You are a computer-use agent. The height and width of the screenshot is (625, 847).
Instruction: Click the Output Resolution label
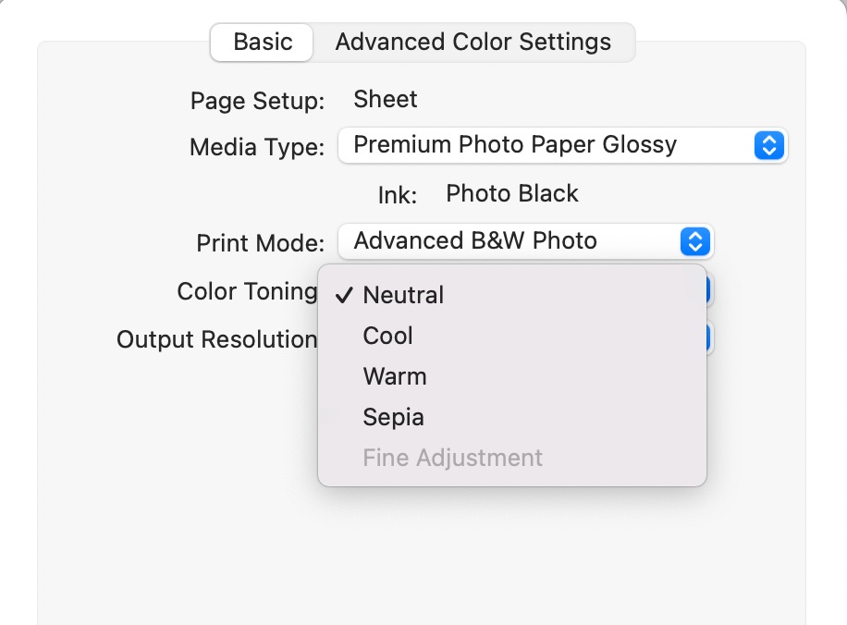point(216,339)
